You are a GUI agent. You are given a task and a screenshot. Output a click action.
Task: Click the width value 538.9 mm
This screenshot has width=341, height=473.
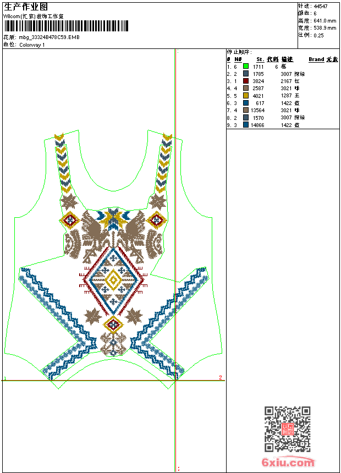click(x=324, y=28)
